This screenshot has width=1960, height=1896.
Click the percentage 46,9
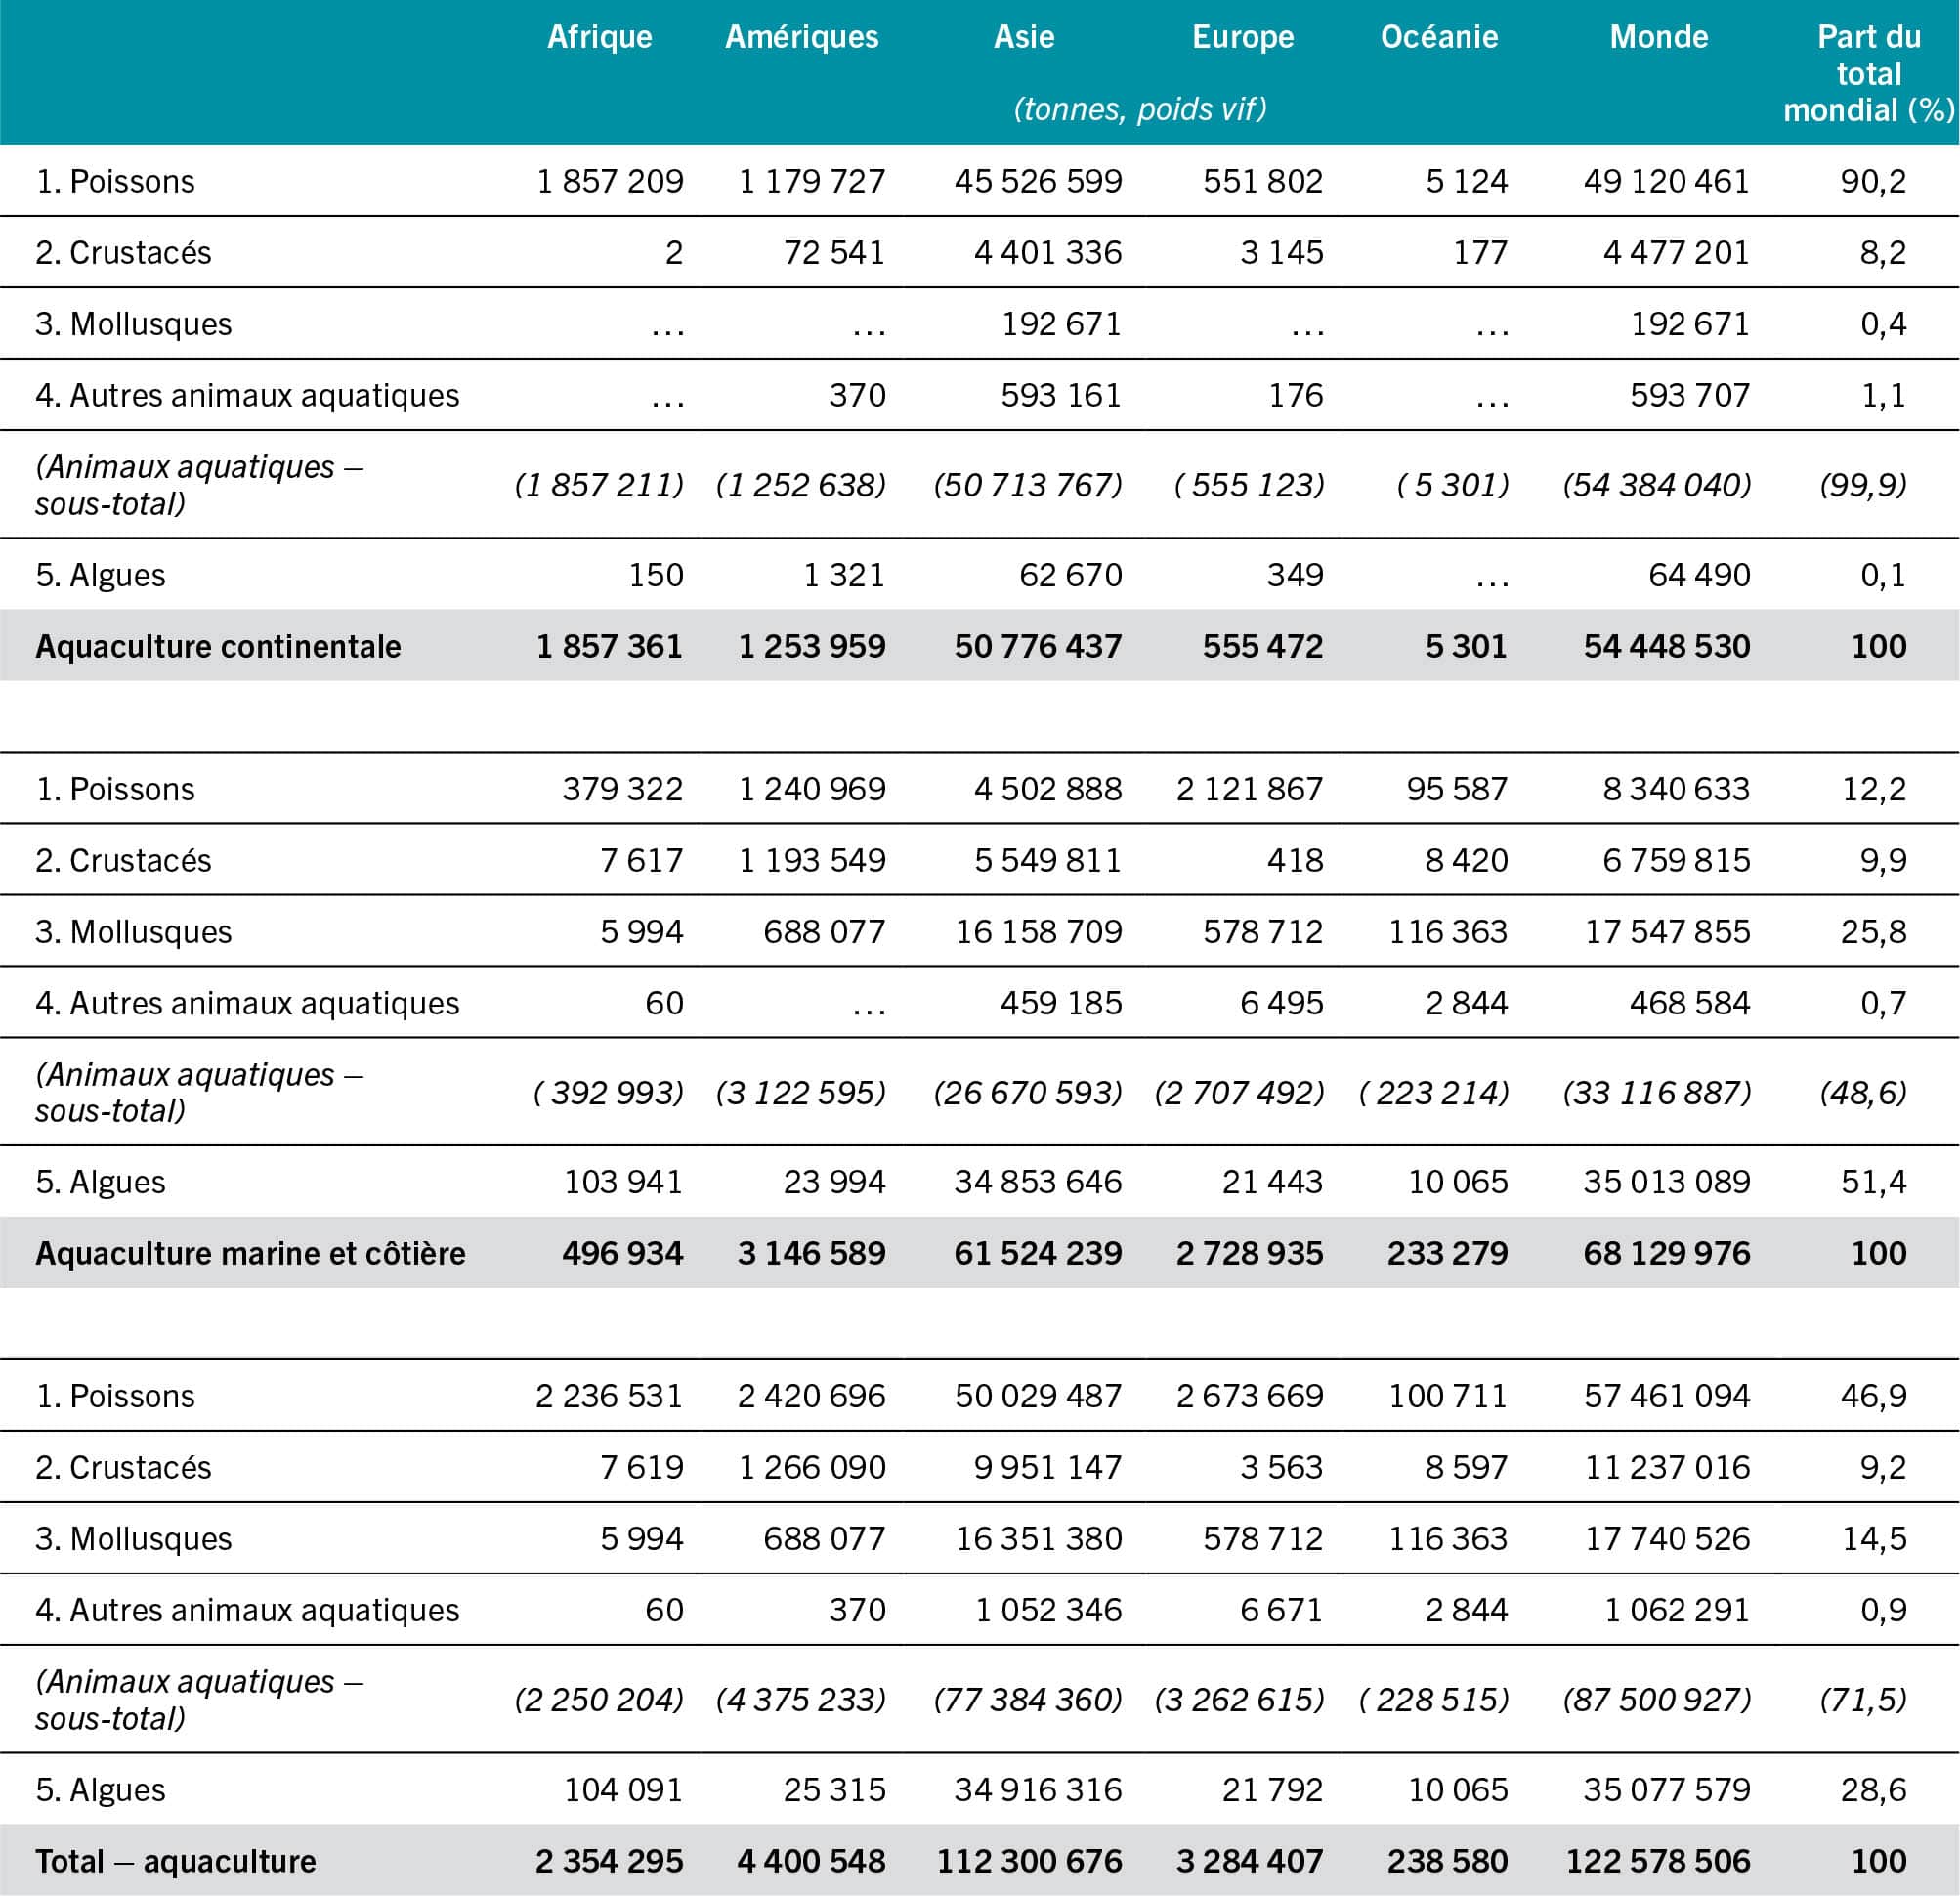click(1874, 1396)
